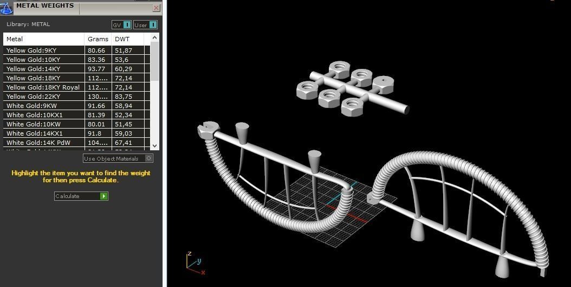Viewport: 571px width, 287px height.
Task: Click the 51,87 DWT value
Action: coord(124,50)
